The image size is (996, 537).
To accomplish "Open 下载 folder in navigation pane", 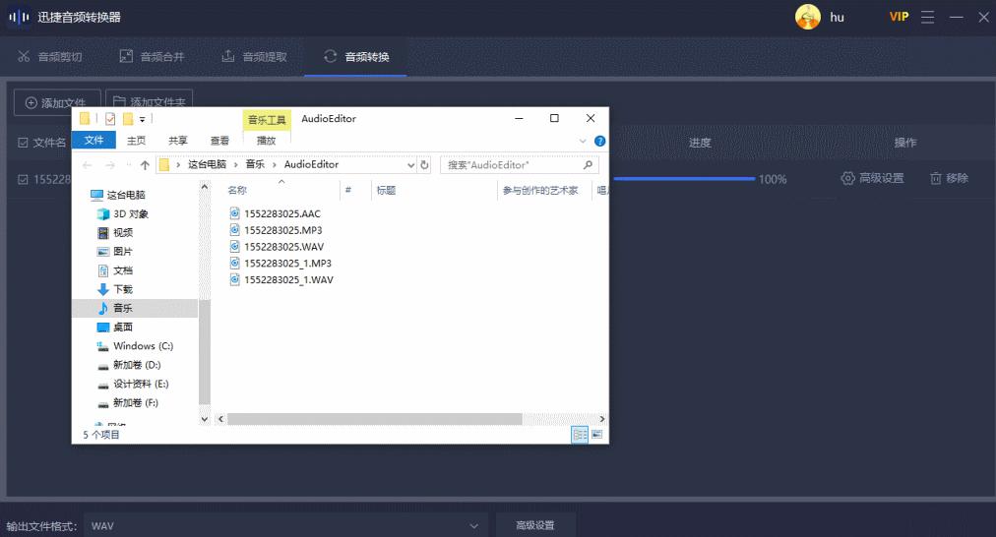I will coord(115,289).
